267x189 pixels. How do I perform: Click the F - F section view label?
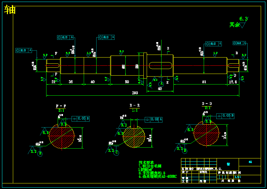(x=61, y=106)
